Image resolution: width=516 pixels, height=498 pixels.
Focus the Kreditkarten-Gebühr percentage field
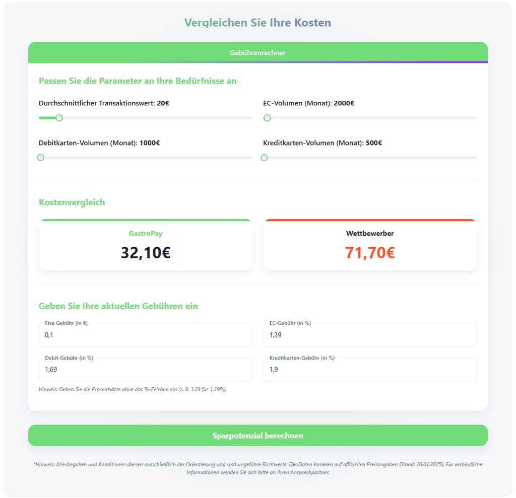coord(370,370)
